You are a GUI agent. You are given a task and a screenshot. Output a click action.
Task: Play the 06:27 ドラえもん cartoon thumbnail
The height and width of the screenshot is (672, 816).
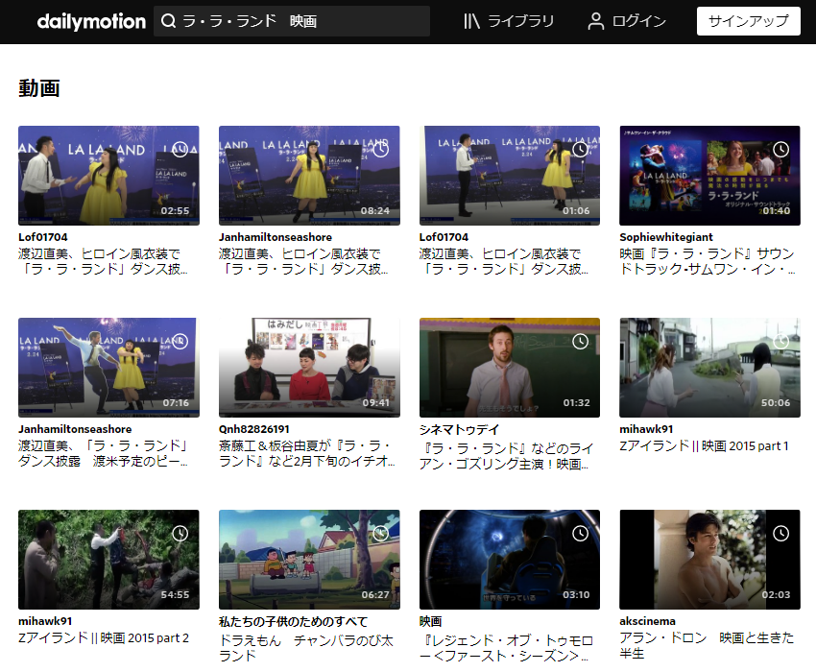coord(309,560)
